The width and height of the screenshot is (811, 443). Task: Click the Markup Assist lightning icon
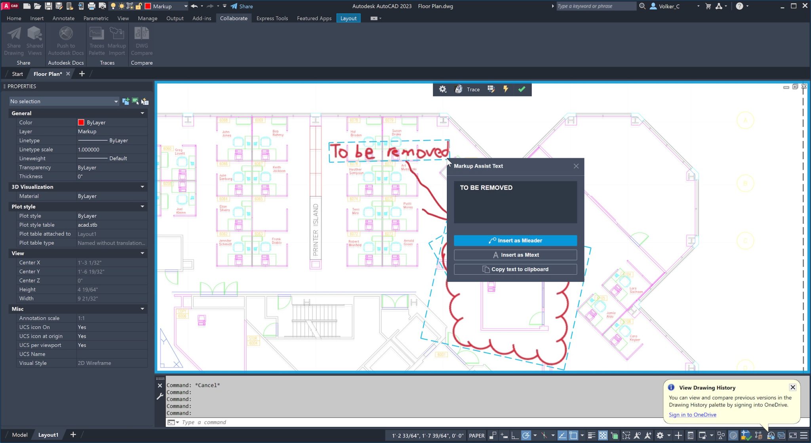click(x=506, y=89)
